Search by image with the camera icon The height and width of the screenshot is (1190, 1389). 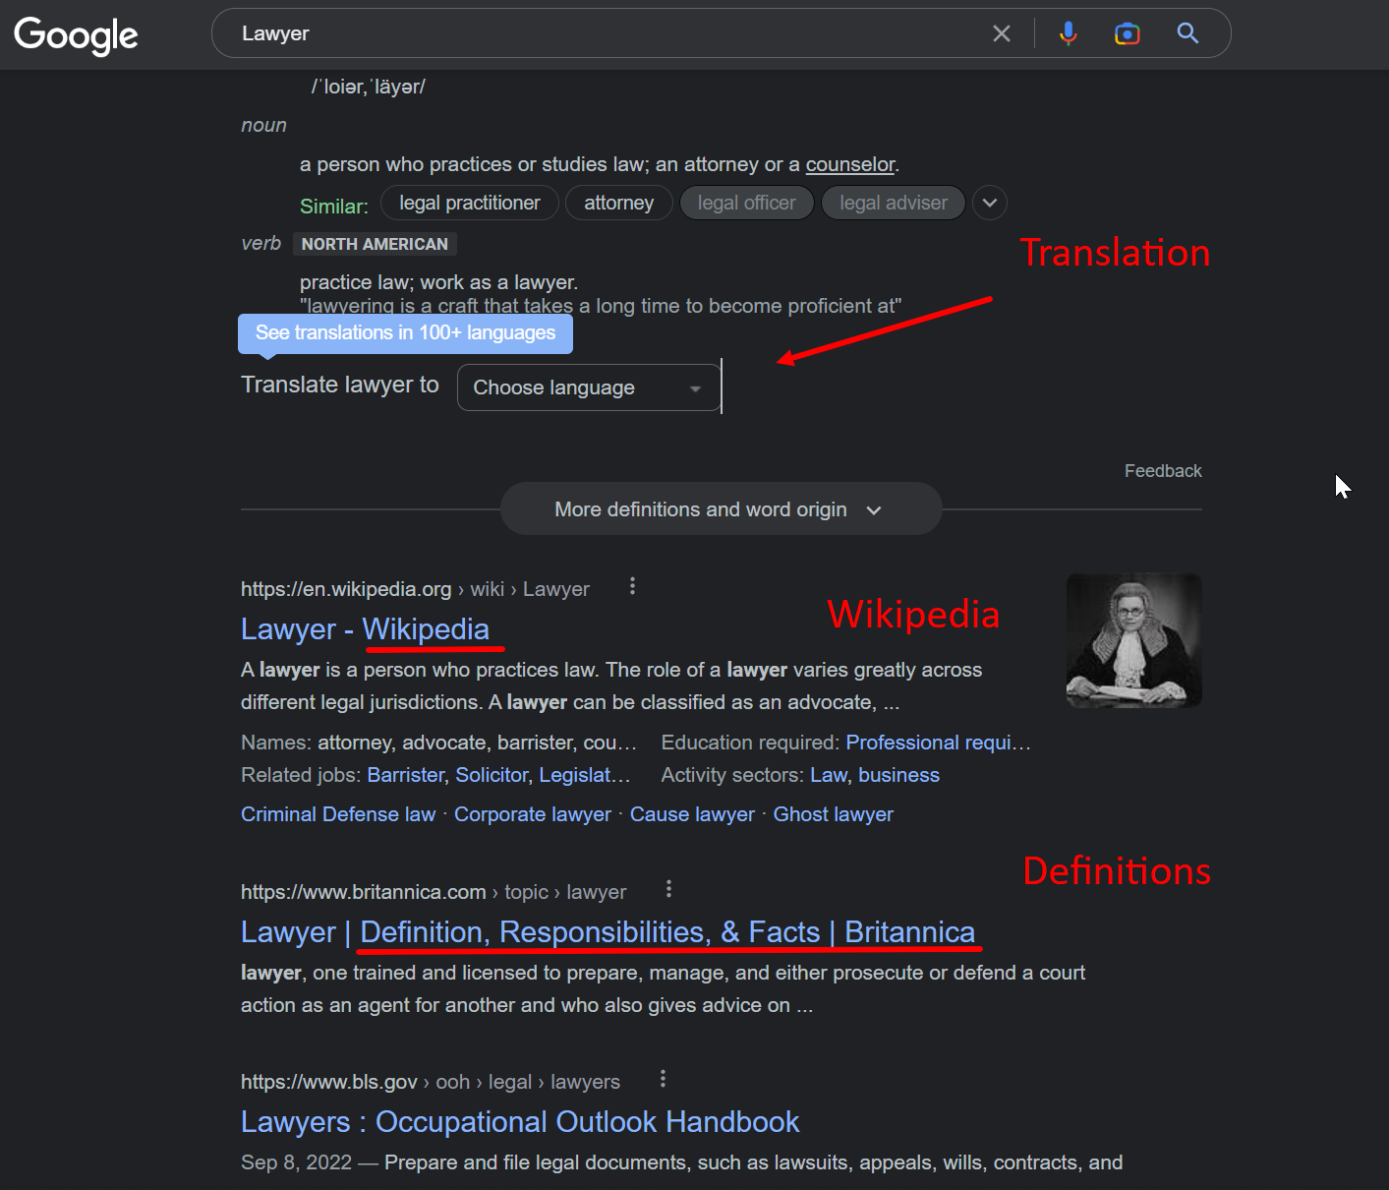[1128, 33]
